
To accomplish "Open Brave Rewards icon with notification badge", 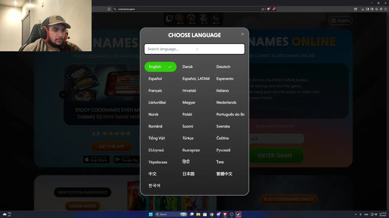I will (x=274, y=9).
